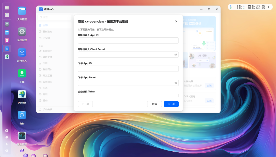The height and width of the screenshot is (157, 276).
Task: Click the QQ 机器人 App ID input field
Action: pyautogui.click(x=128, y=40)
